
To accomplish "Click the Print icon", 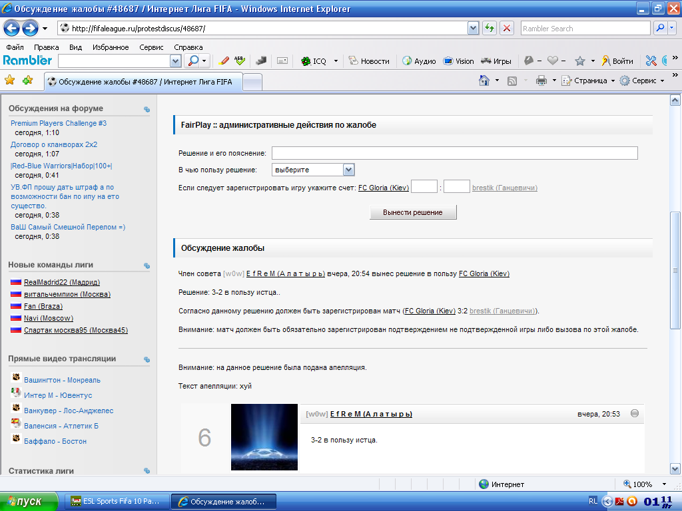I will tap(541, 81).
